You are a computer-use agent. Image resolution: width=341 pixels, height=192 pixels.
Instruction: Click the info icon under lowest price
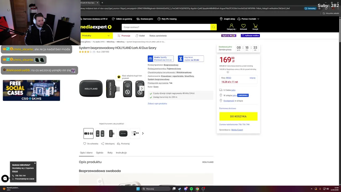pyautogui.click(x=228, y=72)
